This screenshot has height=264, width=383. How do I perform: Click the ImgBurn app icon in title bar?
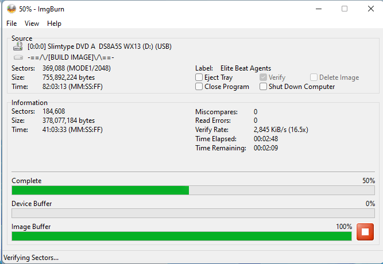click(x=11, y=9)
